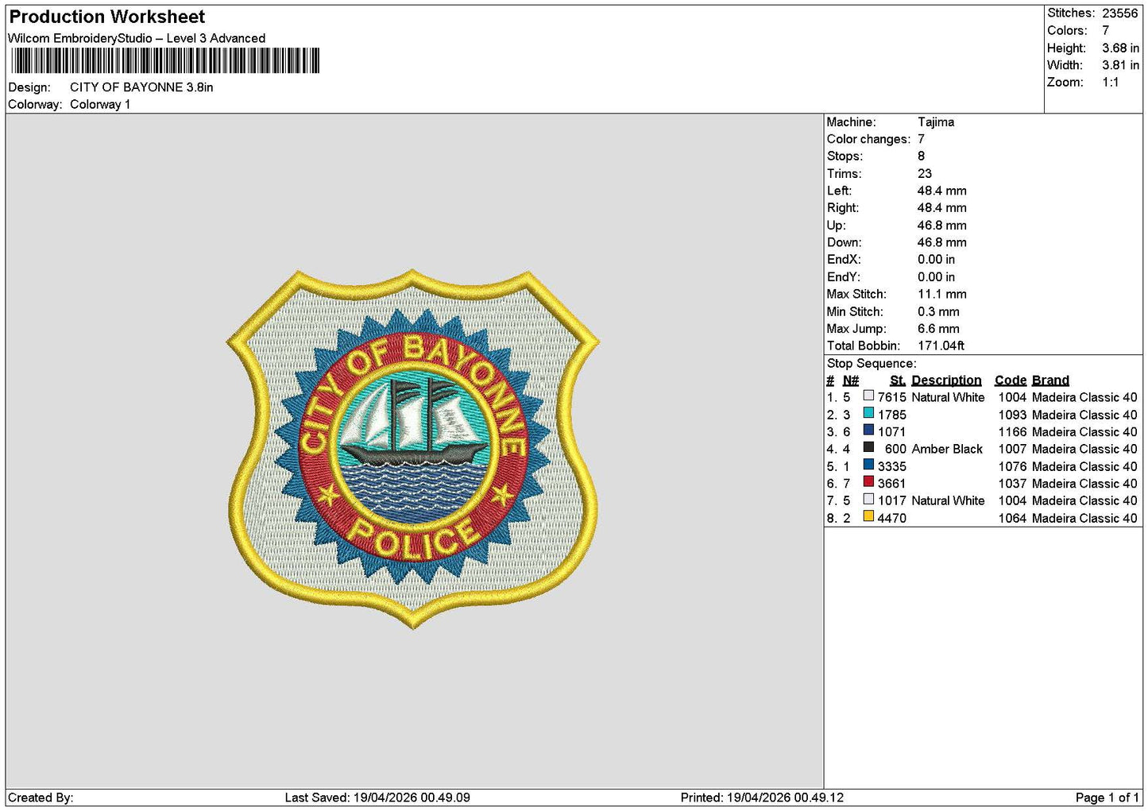Click the barcode under the software name
The image size is (1148, 811).
[165, 60]
